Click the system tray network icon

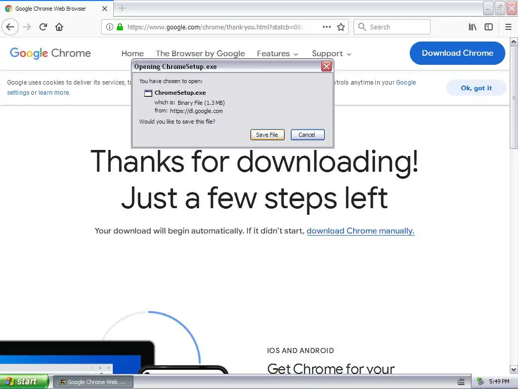point(480,382)
